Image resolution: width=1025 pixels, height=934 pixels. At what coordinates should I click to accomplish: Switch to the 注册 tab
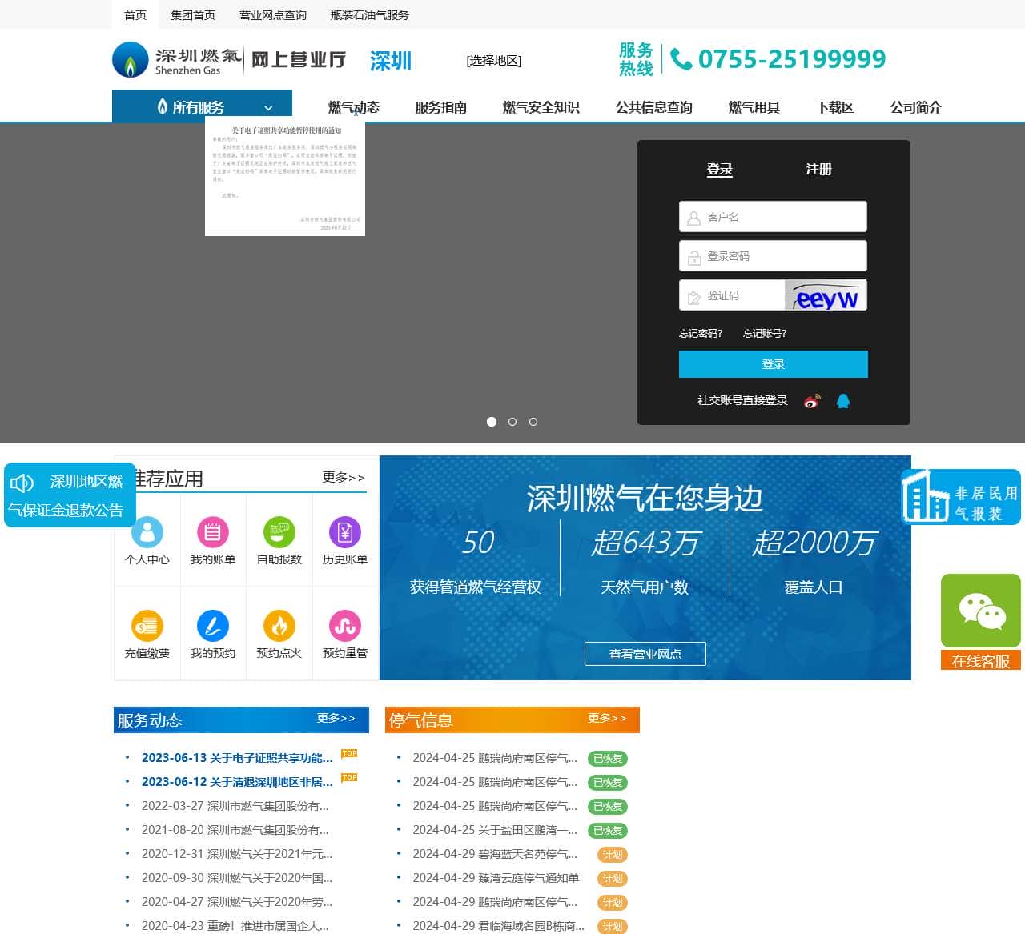(819, 170)
